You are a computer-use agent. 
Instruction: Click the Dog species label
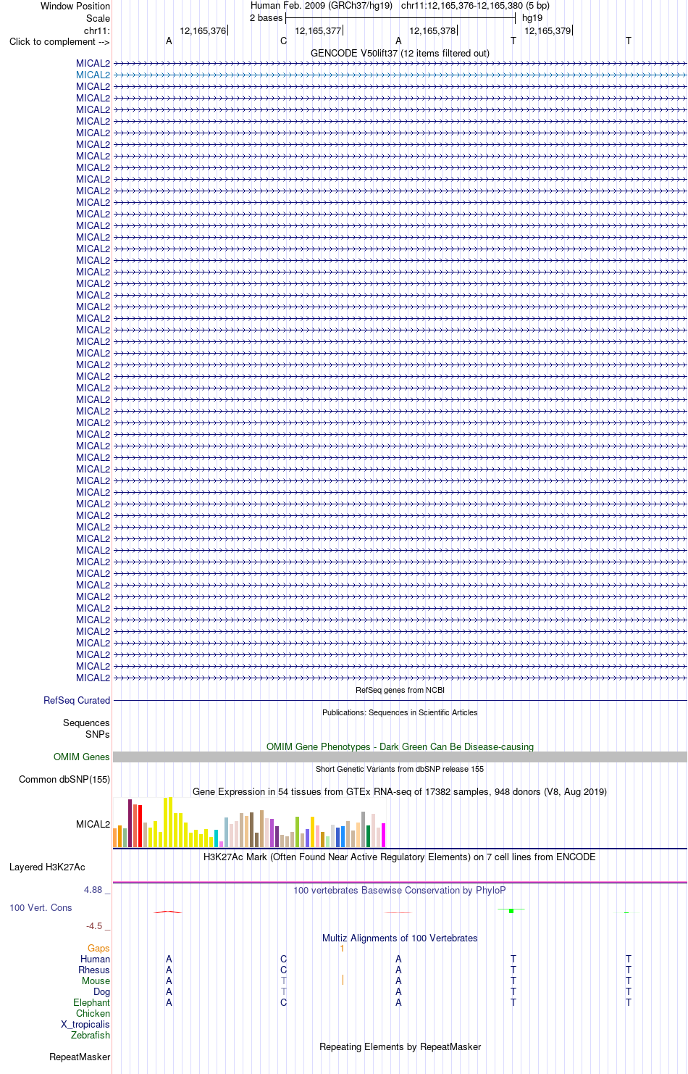pyautogui.click(x=101, y=991)
